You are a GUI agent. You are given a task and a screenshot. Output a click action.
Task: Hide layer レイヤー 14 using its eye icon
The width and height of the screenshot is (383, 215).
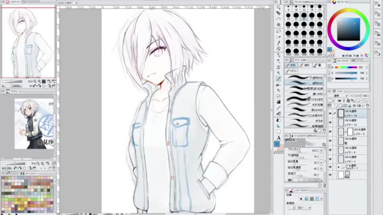pyautogui.click(x=330, y=113)
